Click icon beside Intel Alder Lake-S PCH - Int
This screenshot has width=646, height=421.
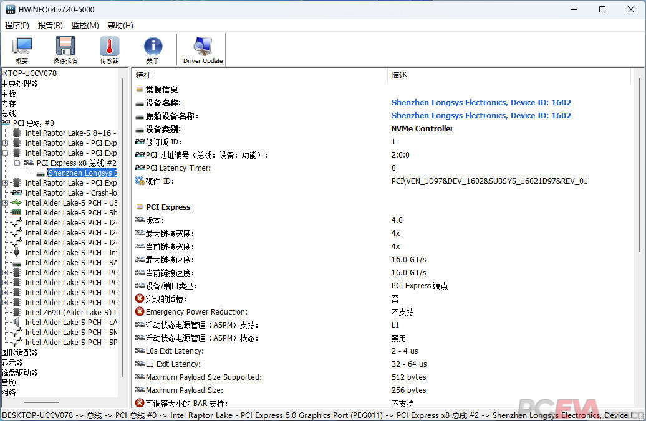click(17, 252)
